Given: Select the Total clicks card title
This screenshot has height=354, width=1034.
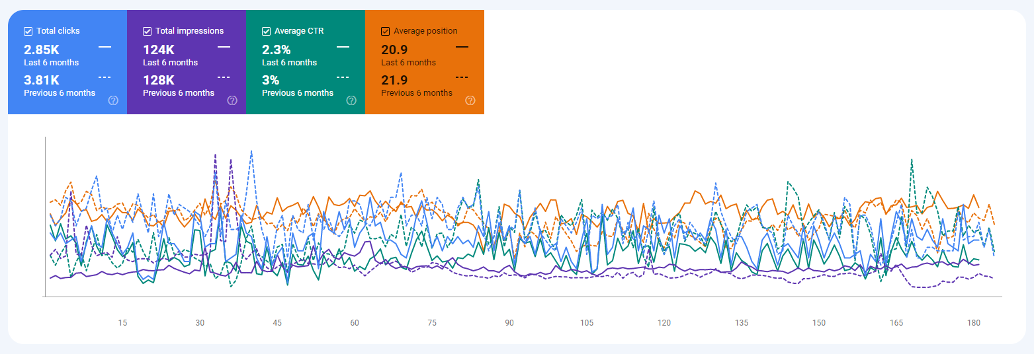Looking at the screenshot, I should coord(60,31).
